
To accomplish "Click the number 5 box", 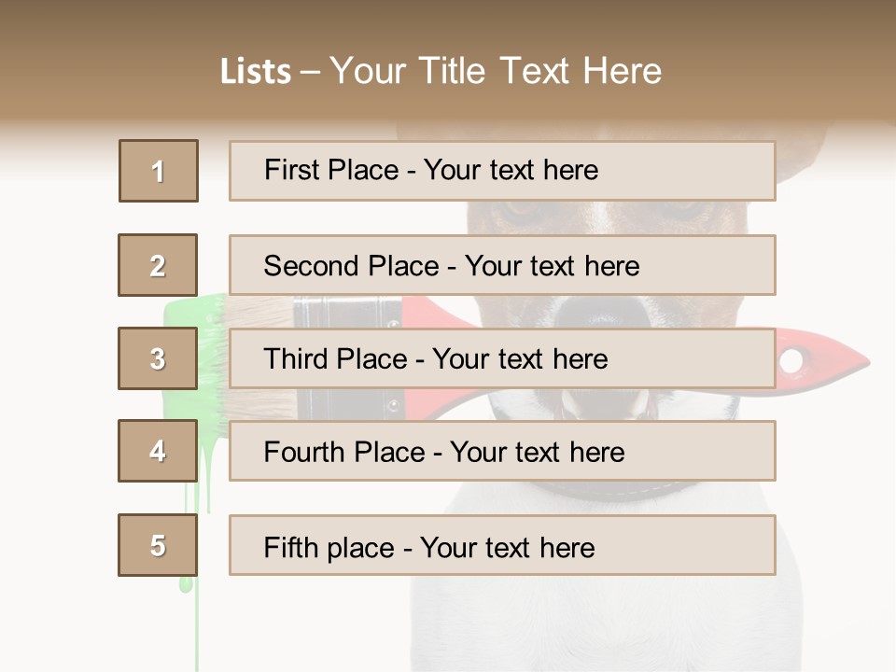I will coord(158,545).
